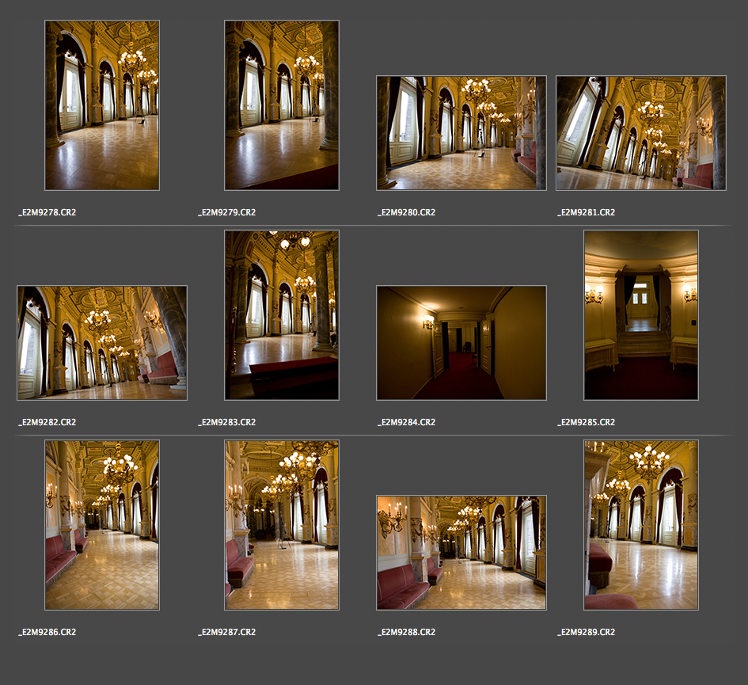Select the dark corridor thumbnail _E2M9284.CR2
Image resolution: width=748 pixels, height=685 pixels.
[461, 343]
